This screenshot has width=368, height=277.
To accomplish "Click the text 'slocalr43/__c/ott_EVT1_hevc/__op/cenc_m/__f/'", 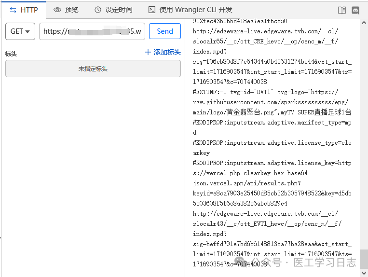I will 267,224.
